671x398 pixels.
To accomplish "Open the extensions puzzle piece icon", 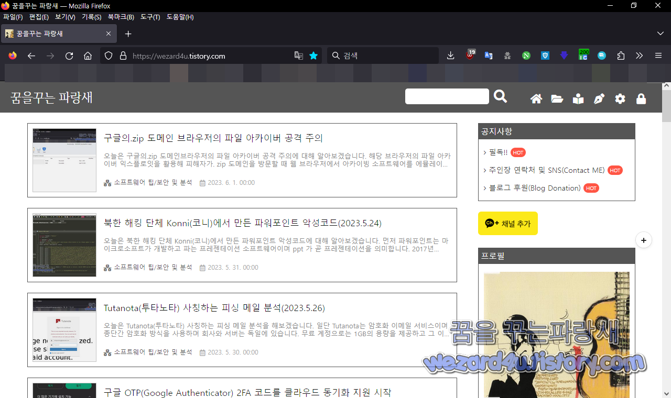I will pos(620,56).
